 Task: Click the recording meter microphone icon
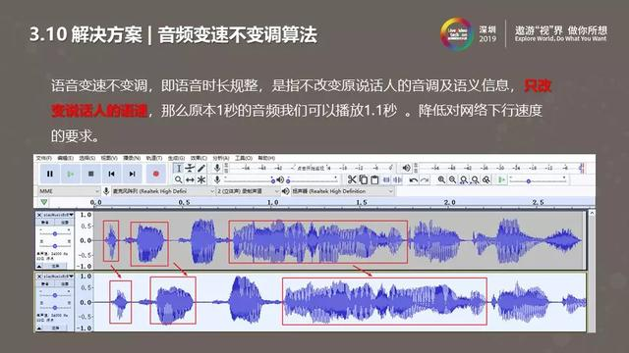[217, 168]
